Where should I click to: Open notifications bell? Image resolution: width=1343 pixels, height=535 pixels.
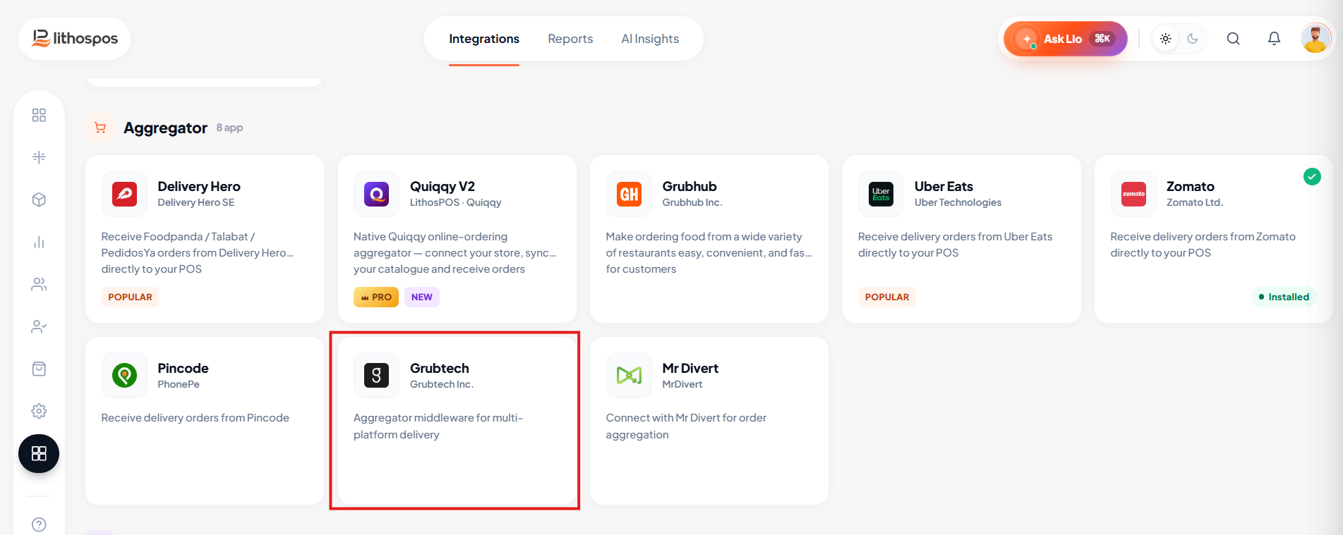[1274, 39]
